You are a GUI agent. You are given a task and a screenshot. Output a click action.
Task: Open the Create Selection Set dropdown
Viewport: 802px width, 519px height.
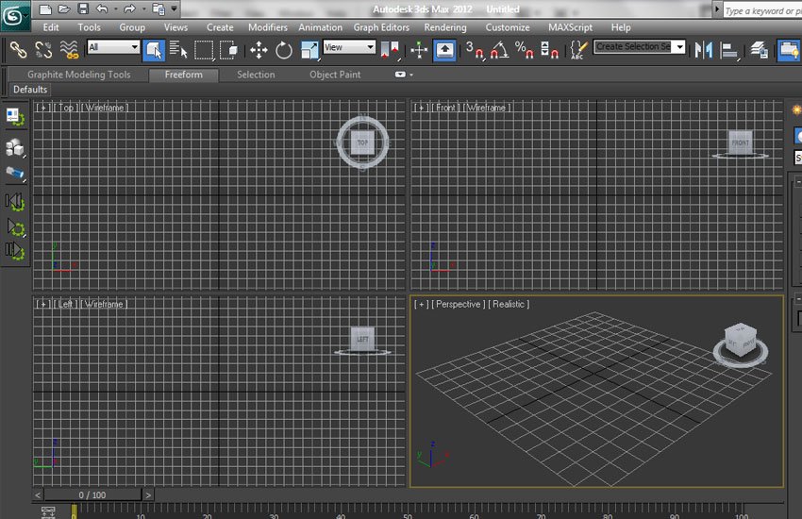(x=639, y=47)
